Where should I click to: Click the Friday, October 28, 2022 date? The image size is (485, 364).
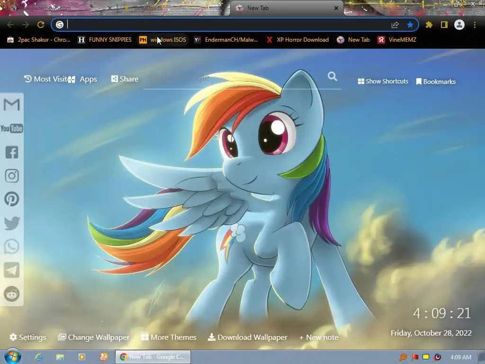[431, 333]
